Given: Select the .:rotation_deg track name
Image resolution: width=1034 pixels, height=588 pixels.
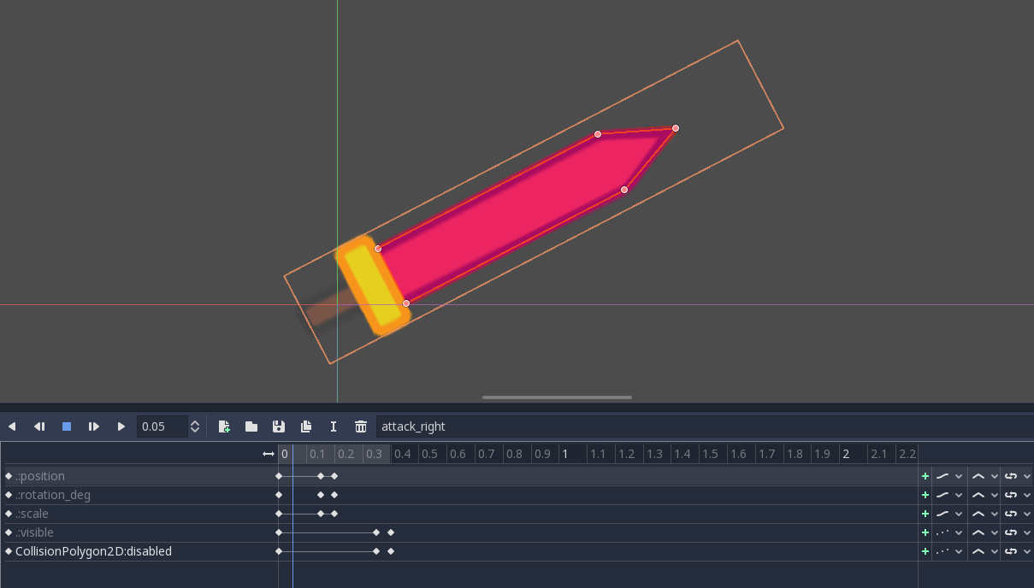Looking at the screenshot, I should click(x=53, y=495).
